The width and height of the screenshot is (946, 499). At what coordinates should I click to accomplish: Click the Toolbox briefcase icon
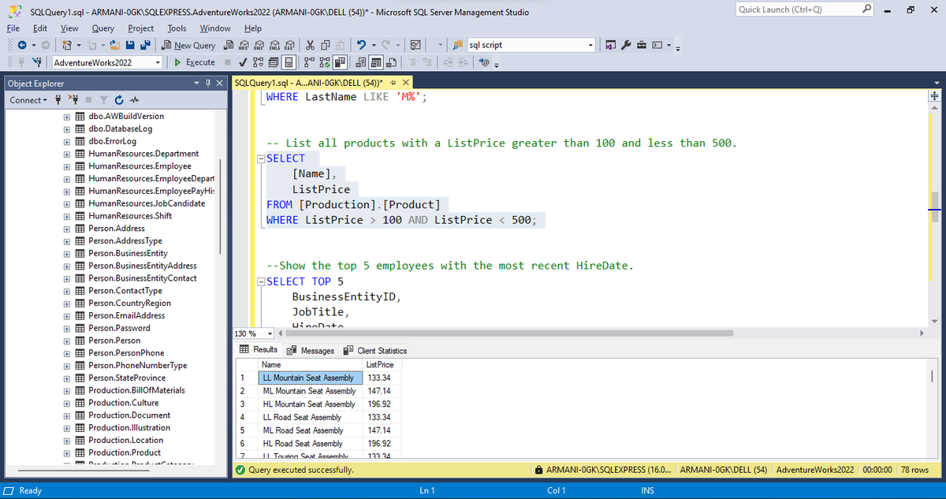(642, 46)
